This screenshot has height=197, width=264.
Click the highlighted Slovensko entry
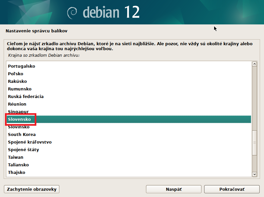(x=20, y=119)
